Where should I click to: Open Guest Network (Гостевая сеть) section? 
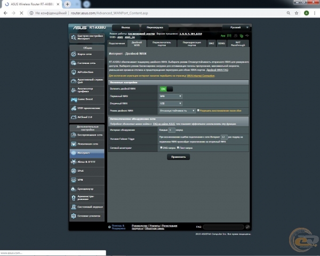[87, 63]
